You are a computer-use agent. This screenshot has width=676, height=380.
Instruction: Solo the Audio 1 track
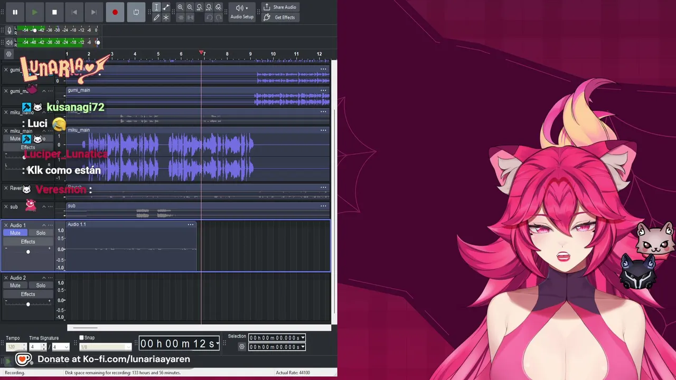41,233
